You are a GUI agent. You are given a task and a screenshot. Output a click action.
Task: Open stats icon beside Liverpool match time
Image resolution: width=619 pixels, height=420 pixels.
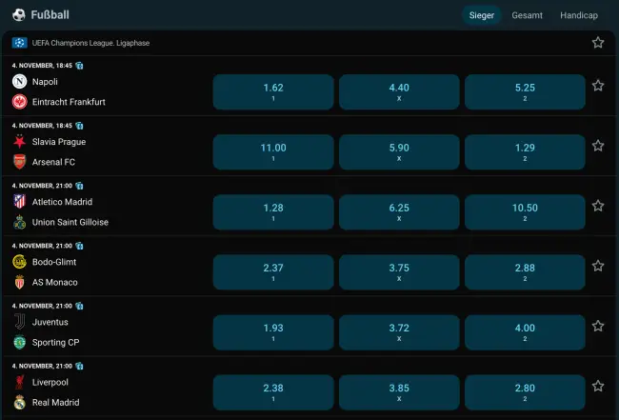79,366
